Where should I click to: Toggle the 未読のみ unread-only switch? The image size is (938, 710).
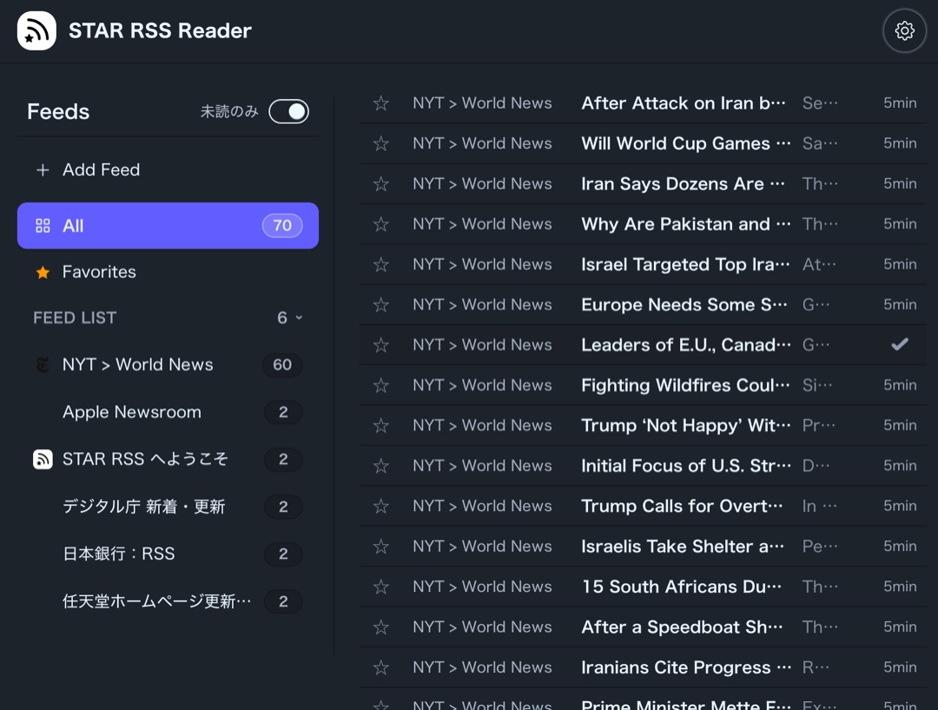[x=288, y=111]
